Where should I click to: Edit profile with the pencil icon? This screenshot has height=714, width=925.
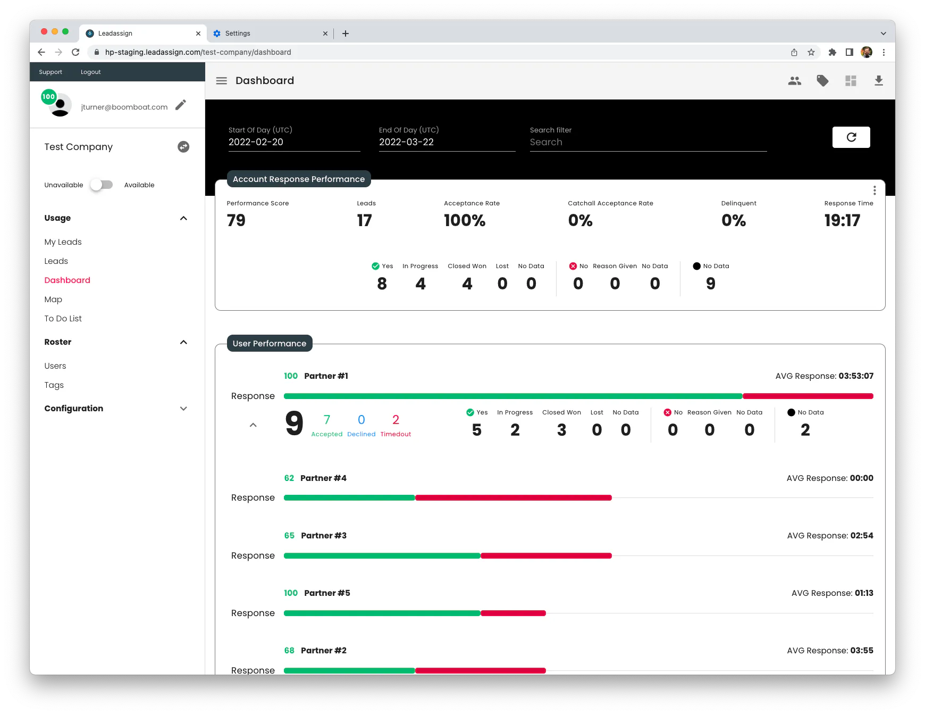coord(181,105)
